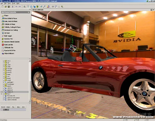
Task: Uncheck the camera Front Quarter checkbox
Action: (4, 98)
